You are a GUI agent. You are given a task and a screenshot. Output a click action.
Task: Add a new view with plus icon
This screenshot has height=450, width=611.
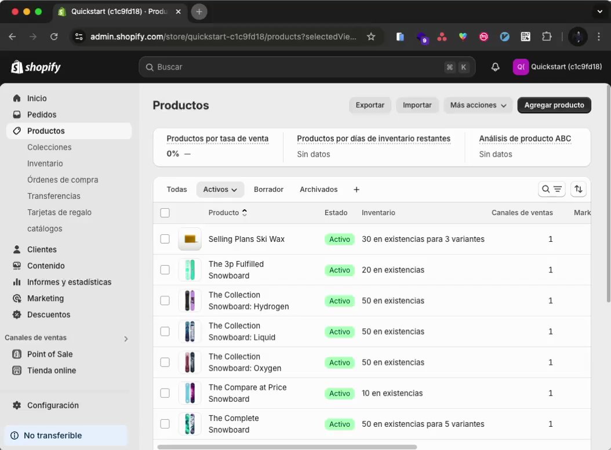[x=357, y=190]
